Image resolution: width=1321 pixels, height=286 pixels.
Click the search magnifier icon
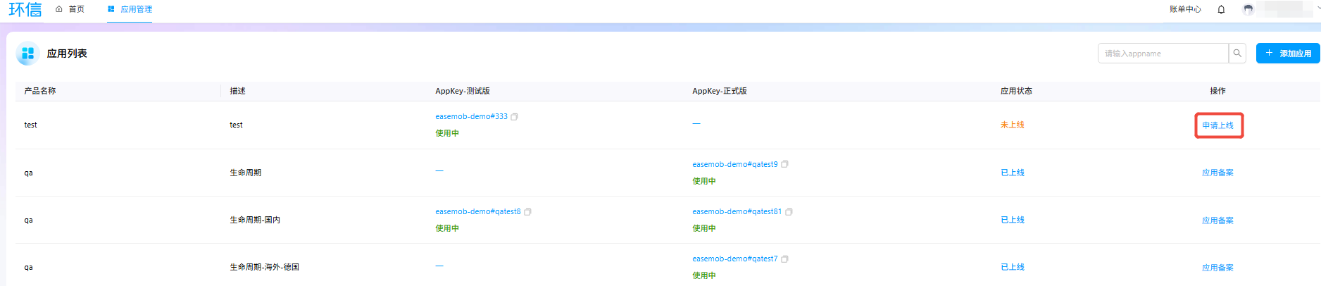pyautogui.click(x=1237, y=54)
